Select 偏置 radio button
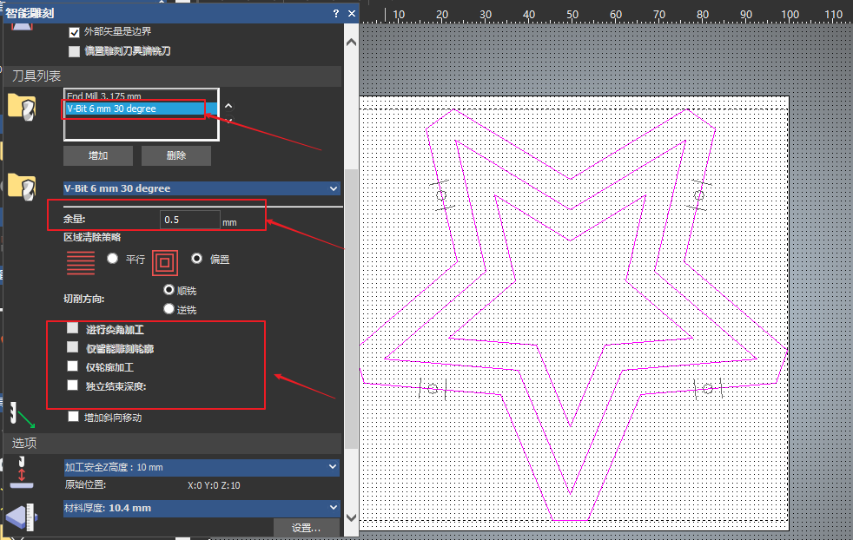 coord(196,259)
